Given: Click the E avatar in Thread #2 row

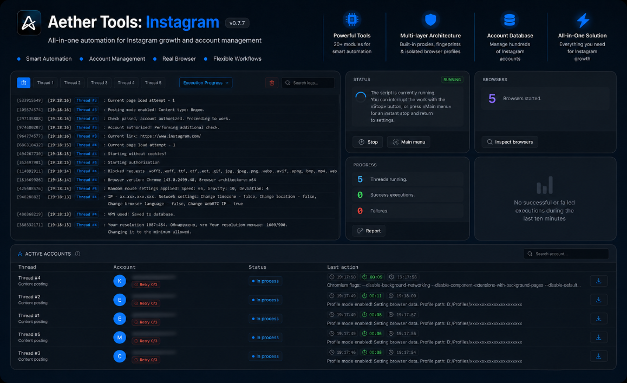Looking at the screenshot, I should click(x=120, y=300).
